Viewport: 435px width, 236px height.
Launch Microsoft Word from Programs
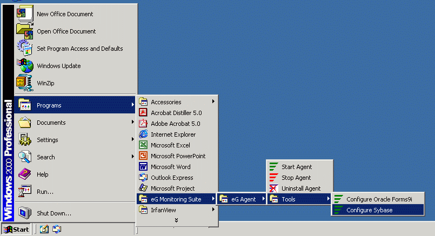[177, 167]
